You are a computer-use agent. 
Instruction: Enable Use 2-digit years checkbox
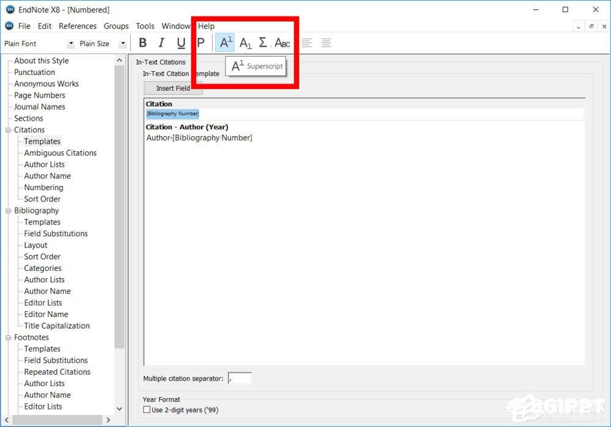[x=147, y=409]
